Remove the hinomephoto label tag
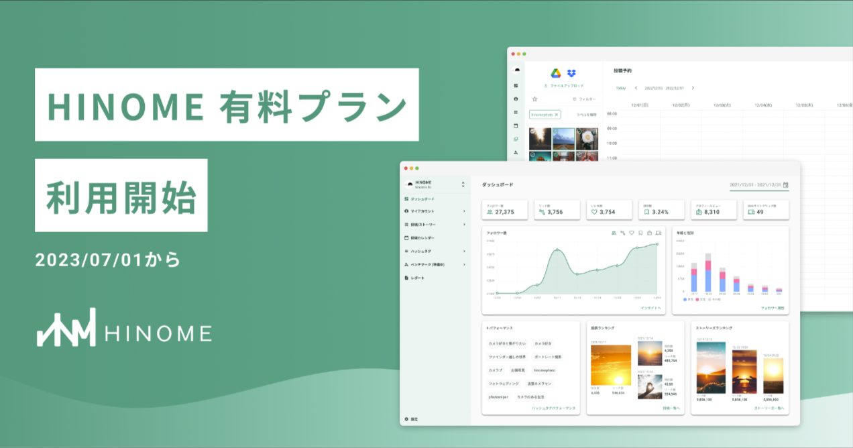 [556, 115]
